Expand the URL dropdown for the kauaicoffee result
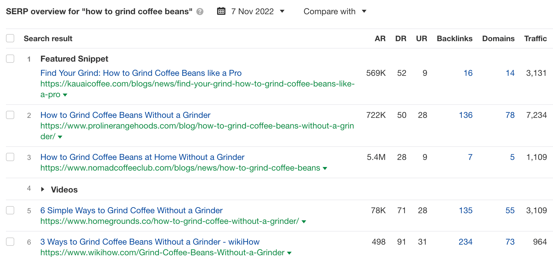This screenshot has width=553, height=260. point(65,95)
